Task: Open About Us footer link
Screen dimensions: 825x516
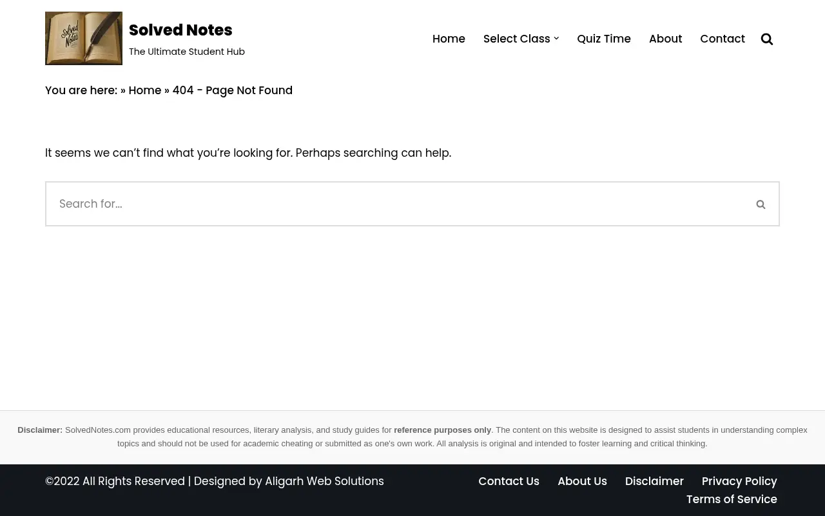Action: coord(582,481)
